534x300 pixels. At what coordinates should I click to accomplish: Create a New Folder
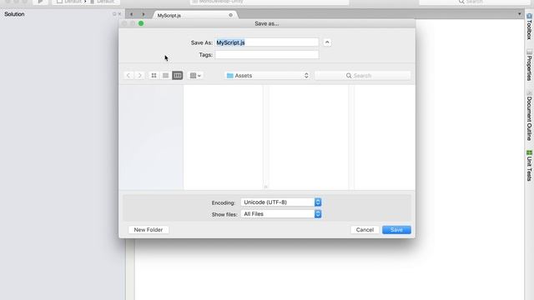149,230
